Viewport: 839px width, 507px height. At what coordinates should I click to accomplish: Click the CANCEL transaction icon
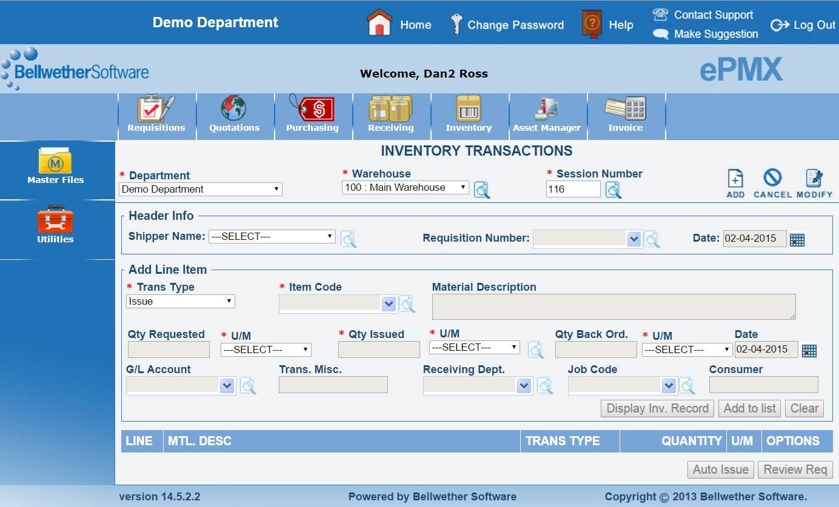click(772, 183)
